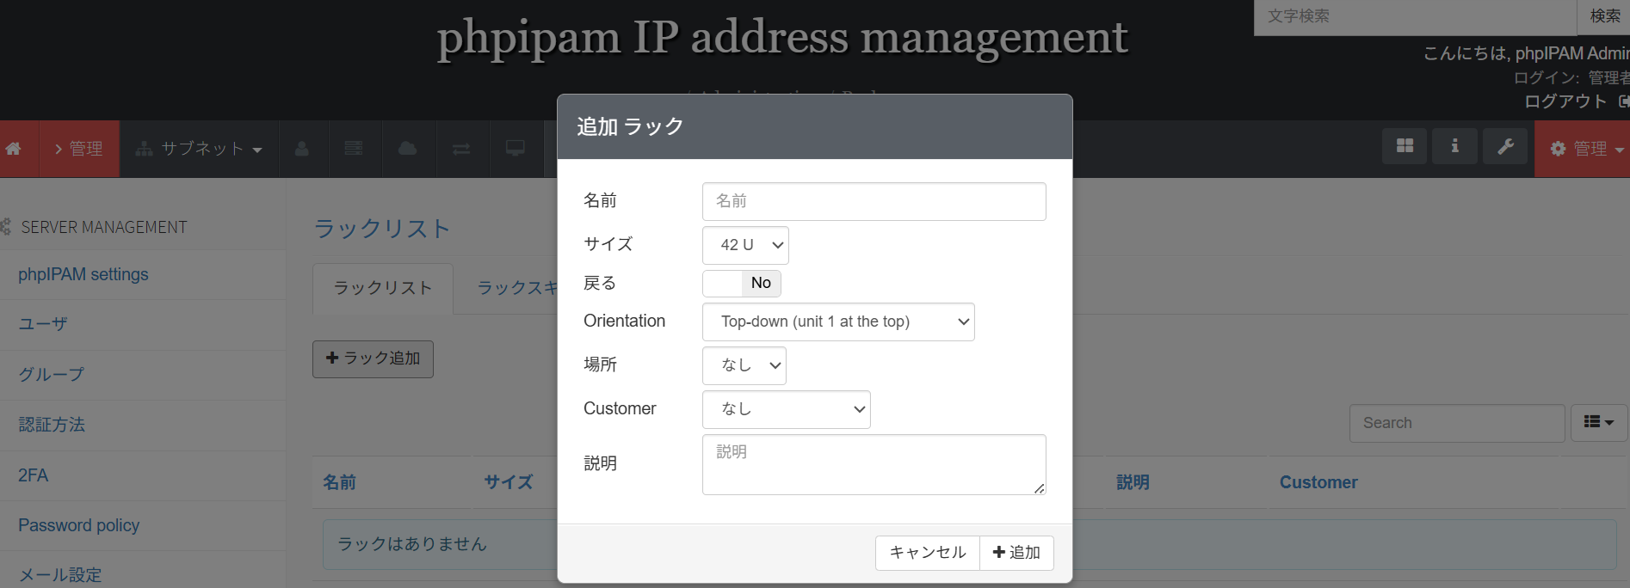1630x588 pixels.
Task: Go to the home dashboard icon
Action: 14,149
